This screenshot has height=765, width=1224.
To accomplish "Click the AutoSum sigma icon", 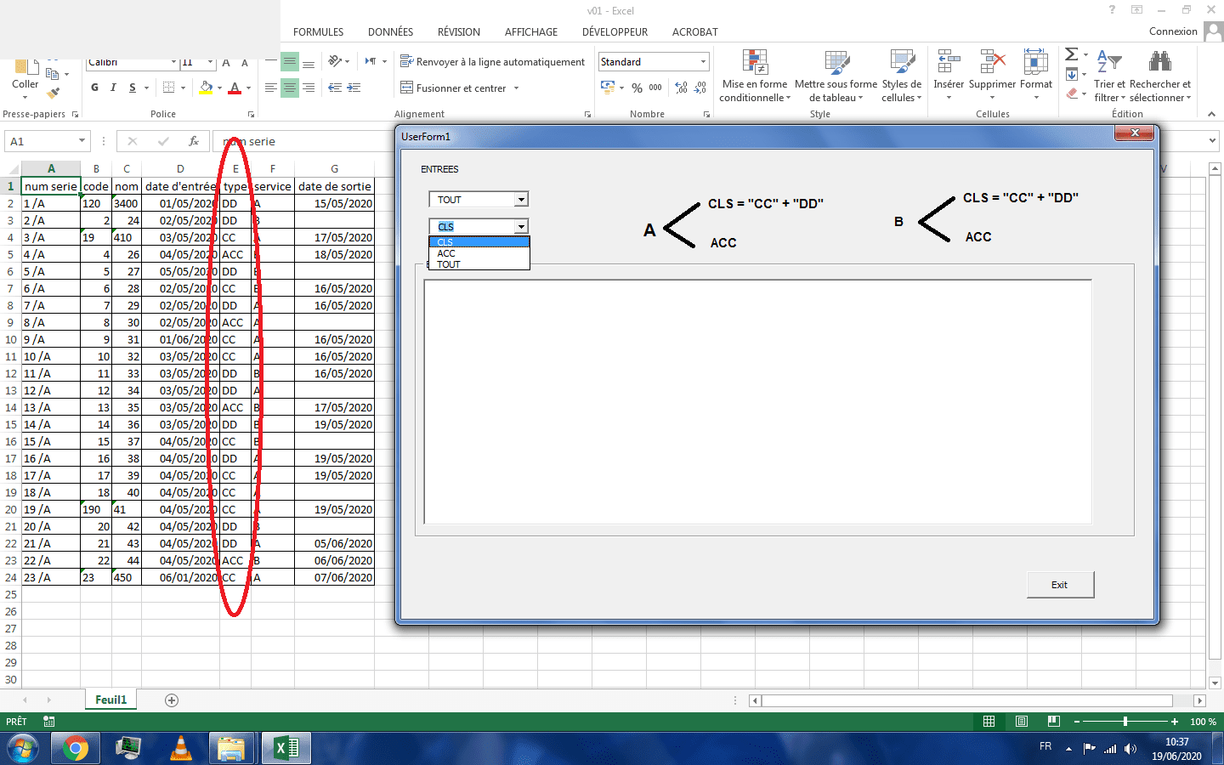I will point(1072,54).
